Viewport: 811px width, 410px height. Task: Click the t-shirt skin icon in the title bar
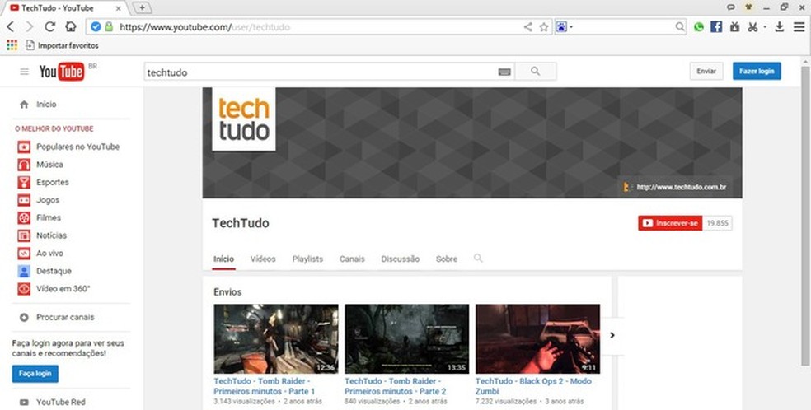pos(748,7)
